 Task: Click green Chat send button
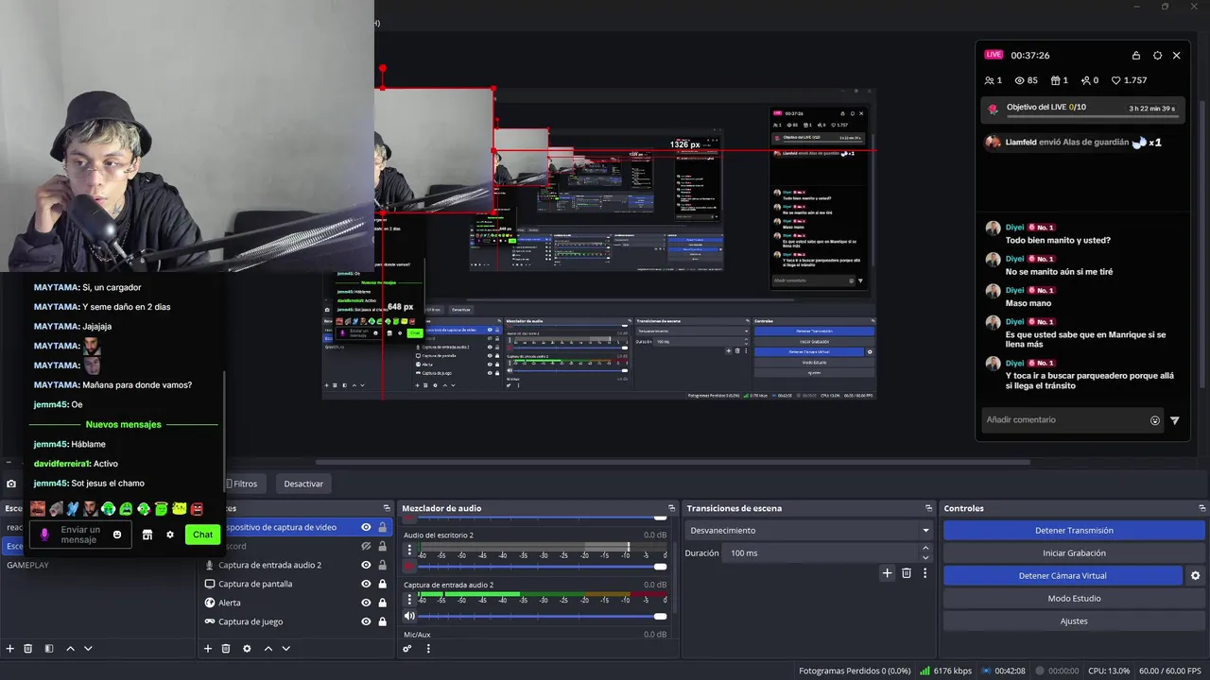click(x=202, y=535)
